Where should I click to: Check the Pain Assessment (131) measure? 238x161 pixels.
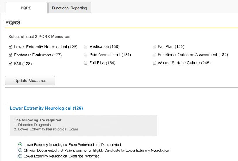point(86,55)
